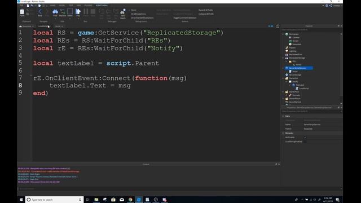Image resolution: width=361 pixels, height=203 pixels.
Task: Switch to the MODEL ribbon tab
Action: [61, 5]
